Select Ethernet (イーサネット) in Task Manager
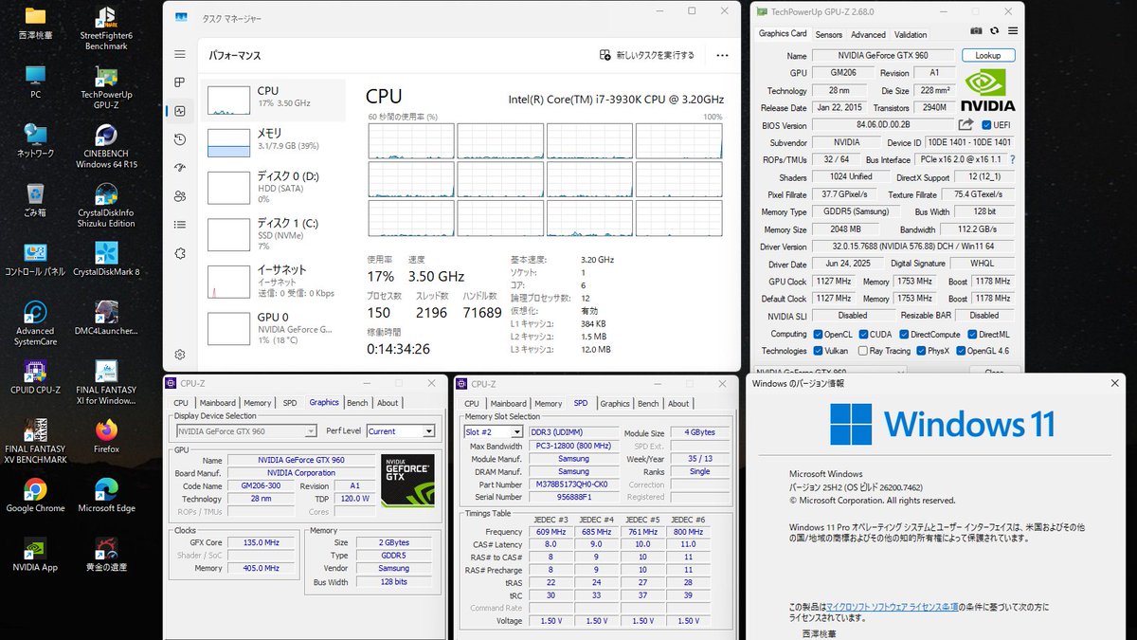 pos(275,281)
